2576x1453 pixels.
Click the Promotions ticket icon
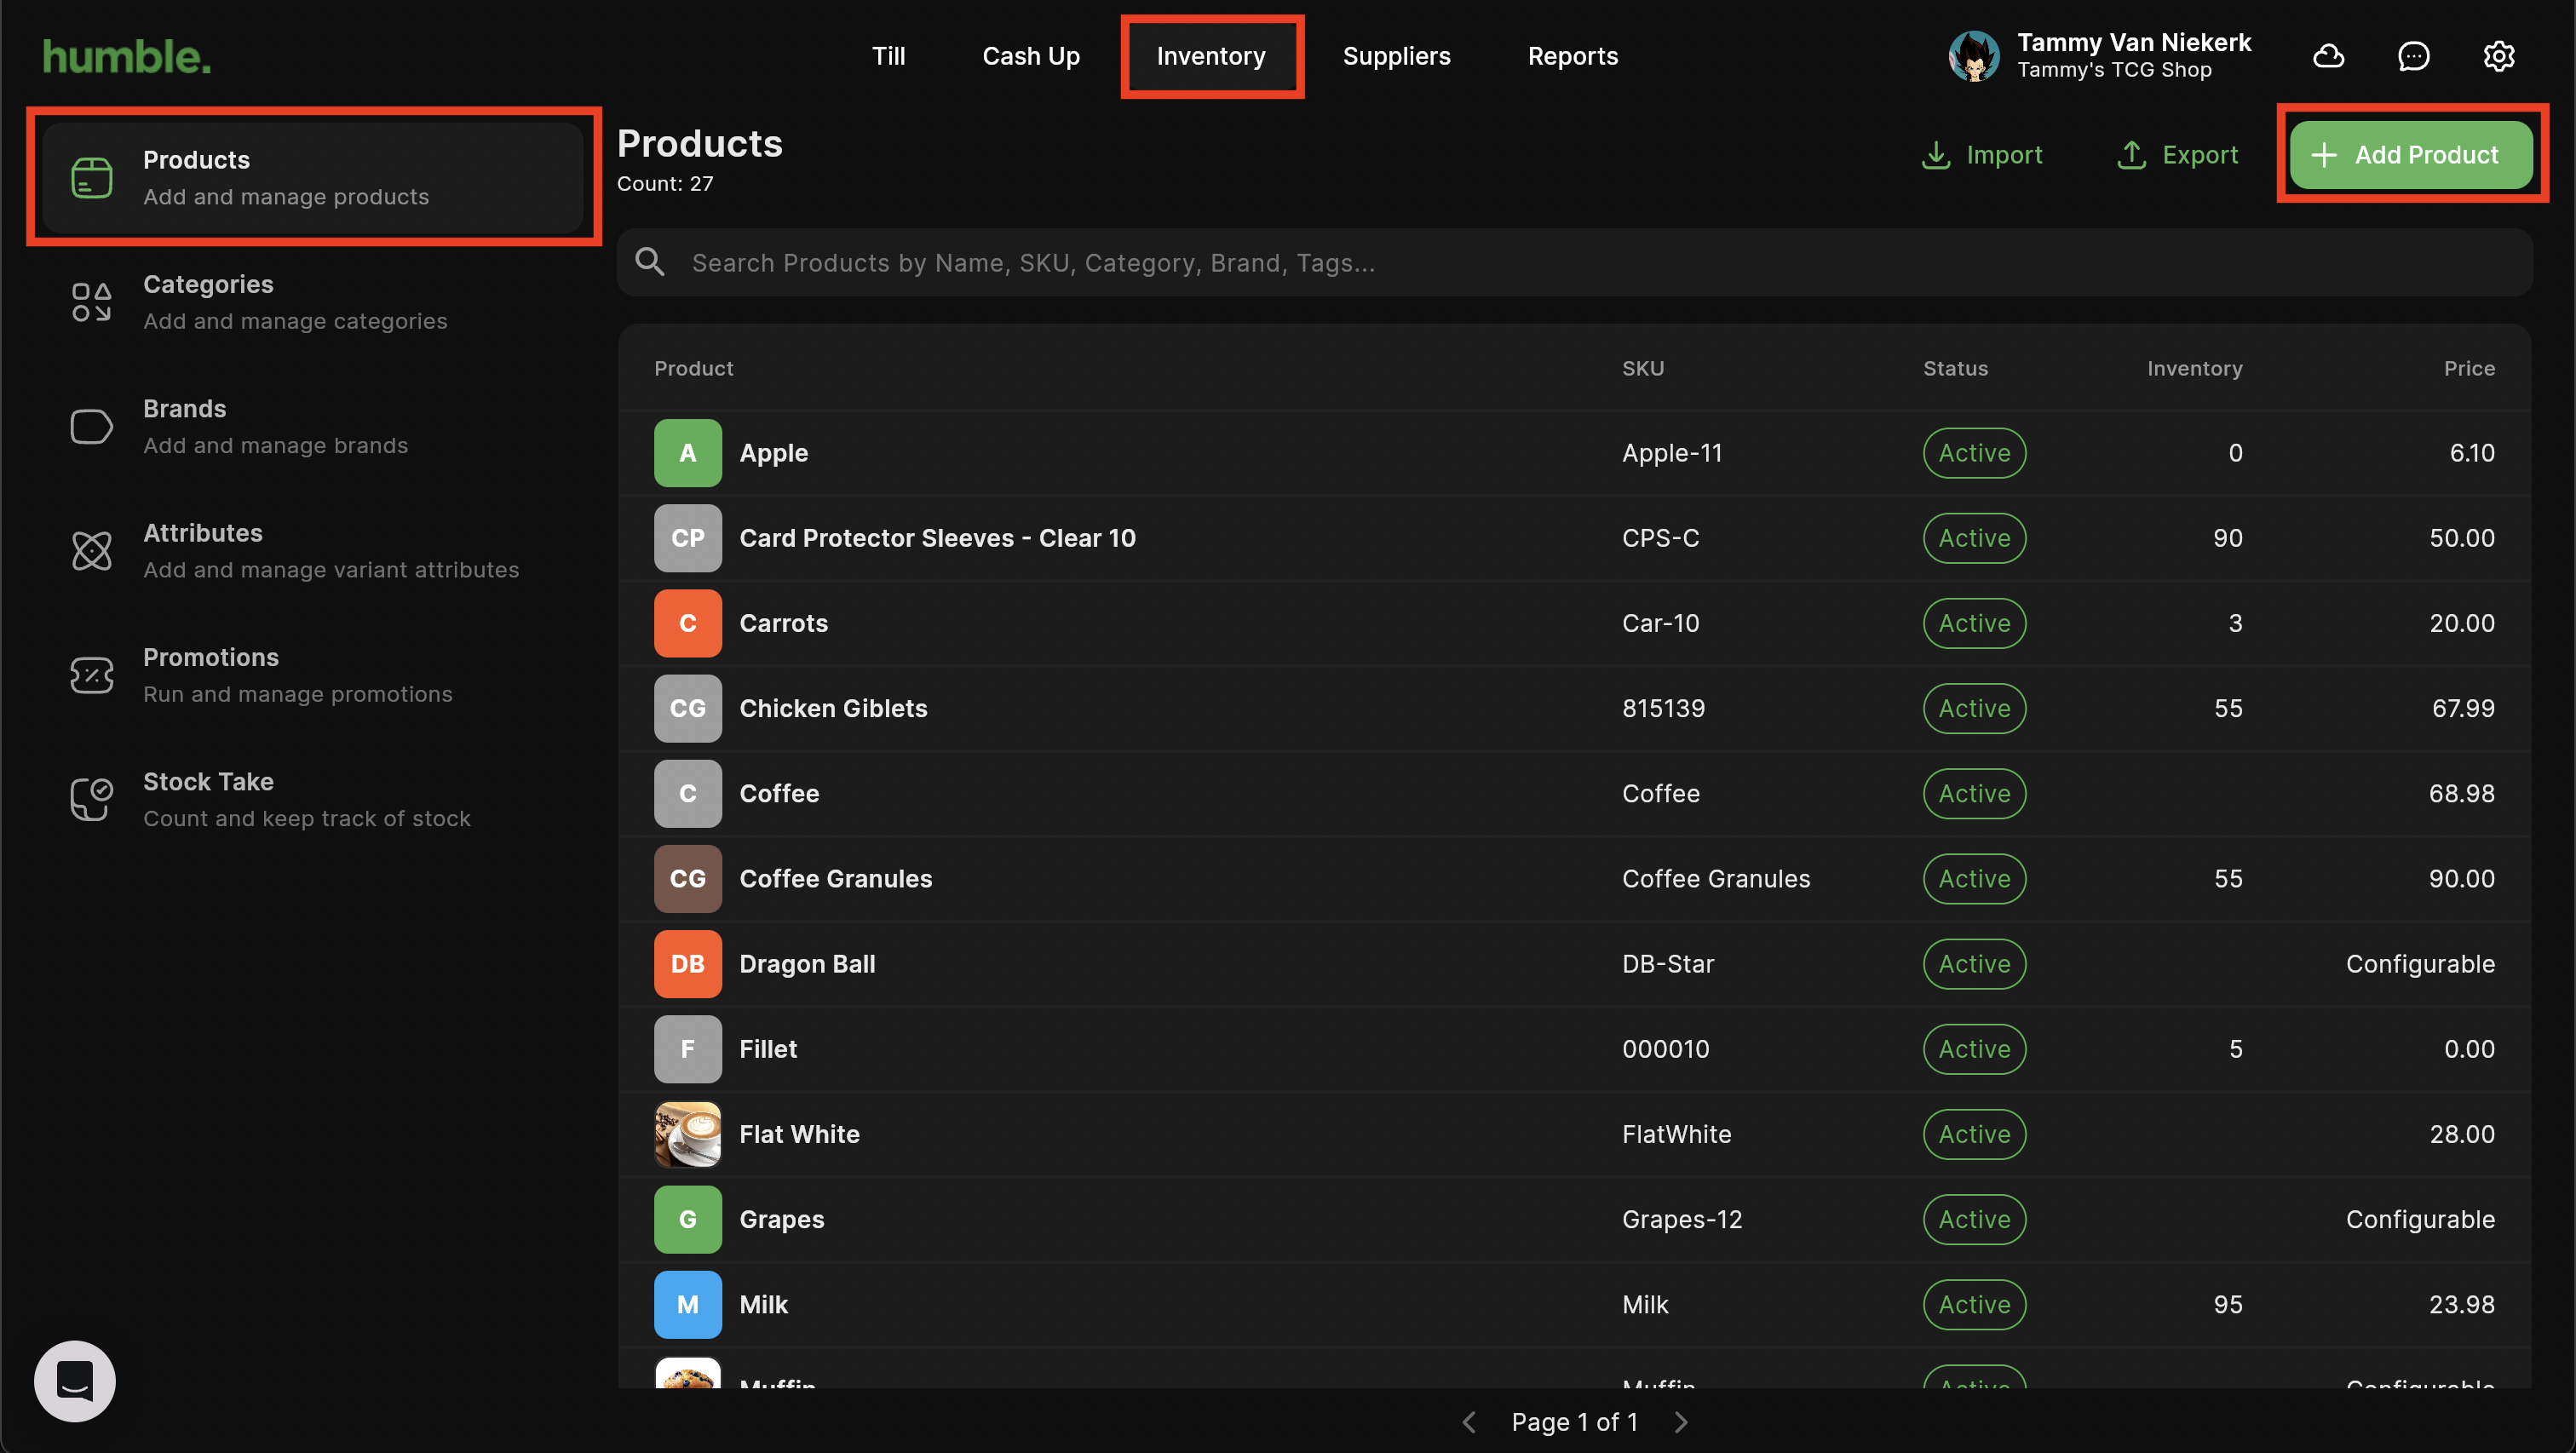[91, 675]
